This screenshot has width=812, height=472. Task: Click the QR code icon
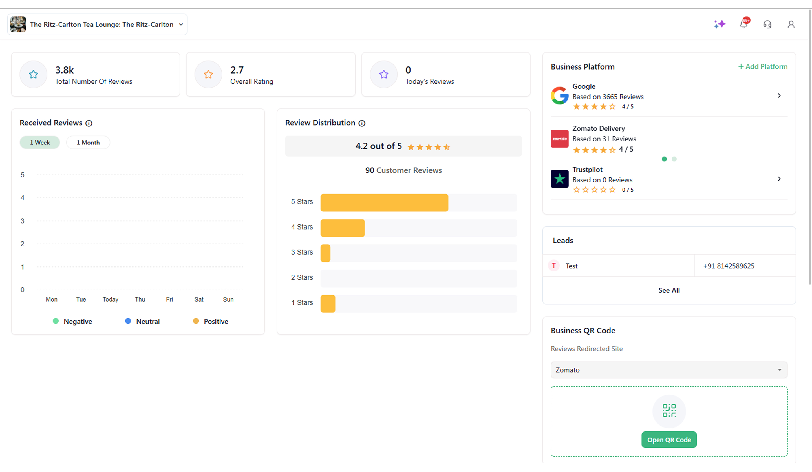(x=669, y=411)
